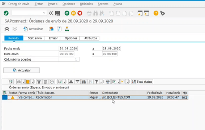Image resolution: width=205 pixels, height=130 pixels.
Task: Click message number 672 link
Action: coord(184,97)
